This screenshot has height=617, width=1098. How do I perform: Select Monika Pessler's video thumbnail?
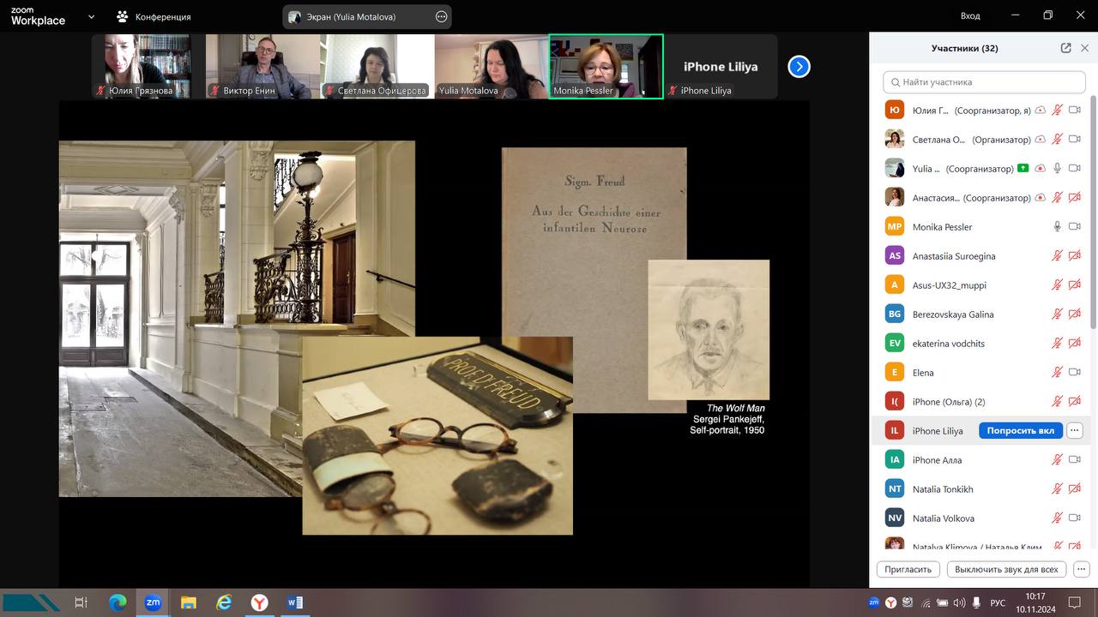click(606, 66)
